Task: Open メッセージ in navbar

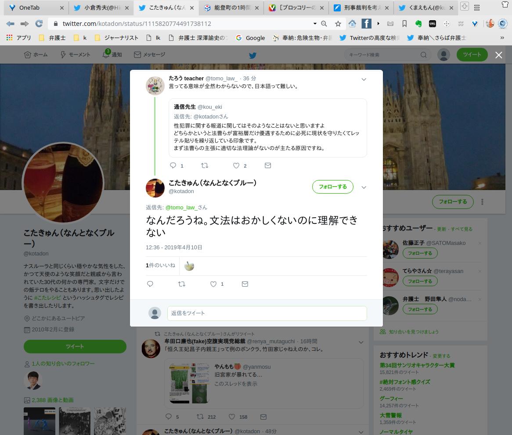Action: (x=150, y=55)
